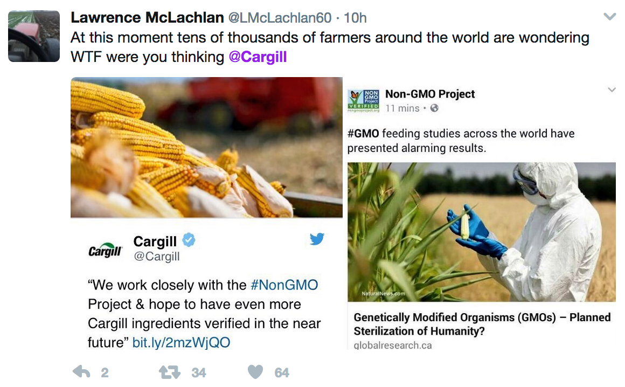Open the Cargill logo in embedded tweet
This screenshot has height=387, width=625.
tap(105, 250)
